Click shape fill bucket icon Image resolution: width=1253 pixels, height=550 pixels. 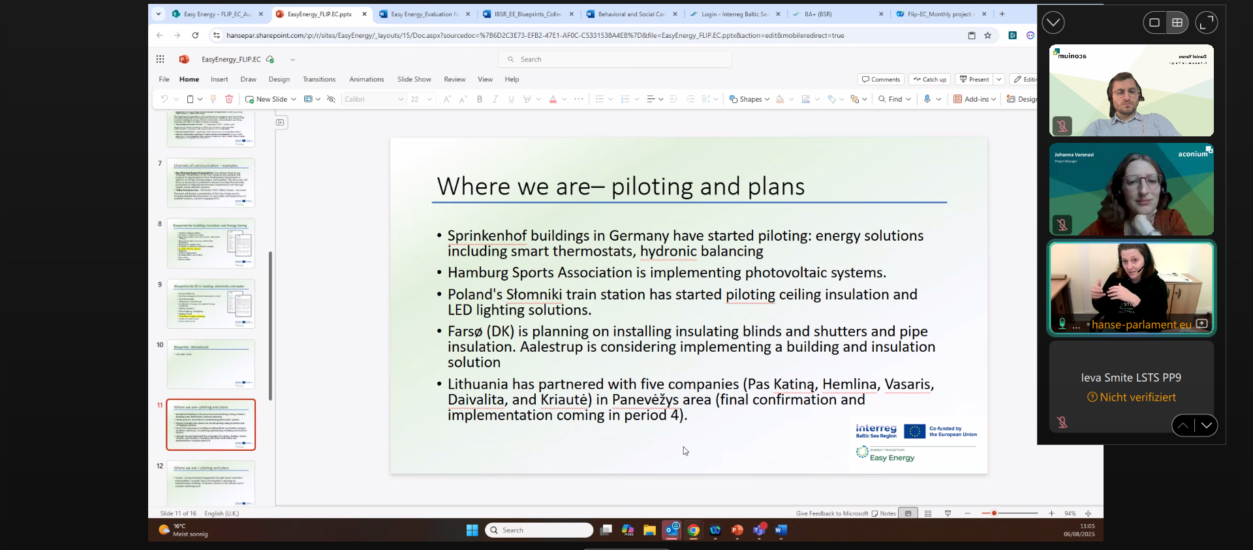[x=780, y=99]
